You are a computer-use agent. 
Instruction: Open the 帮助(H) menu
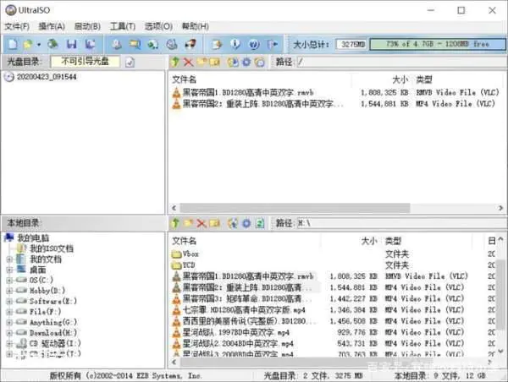195,26
